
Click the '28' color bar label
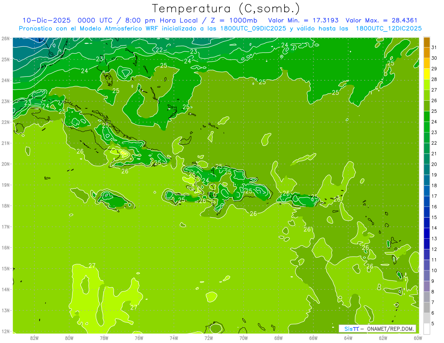pyautogui.click(x=434, y=79)
